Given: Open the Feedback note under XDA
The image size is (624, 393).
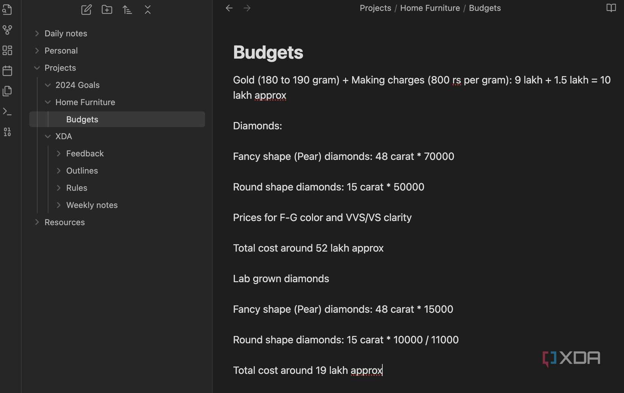Looking at the screenshot, I should [85, 153].
